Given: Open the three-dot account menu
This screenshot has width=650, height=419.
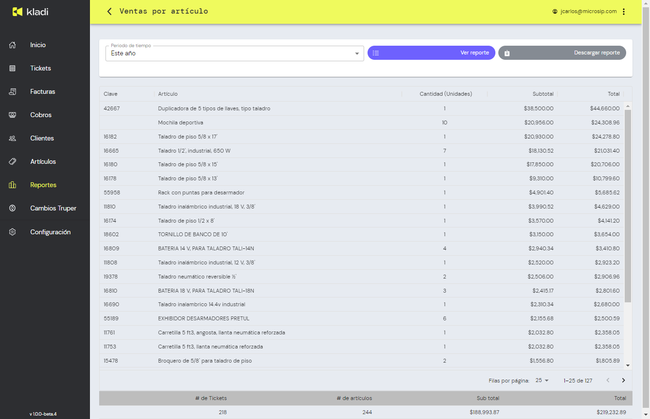Looking at the screenshot, I should pos(624,12).
